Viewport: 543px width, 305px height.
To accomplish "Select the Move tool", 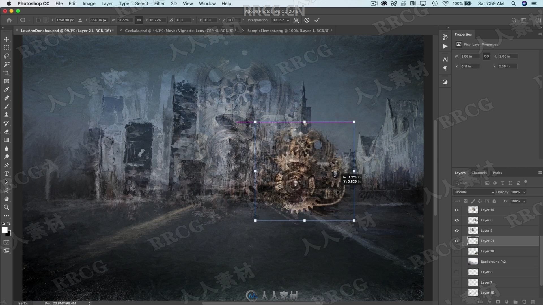I will click(7, 39).
